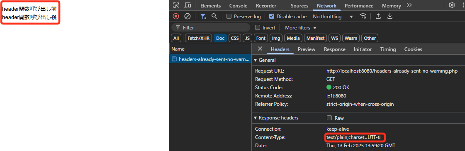Click page text header関数呼び出し後
Image resolution: width=465 pixels, height=151 pixels.
pyautogui.click(x=29, y=17)
